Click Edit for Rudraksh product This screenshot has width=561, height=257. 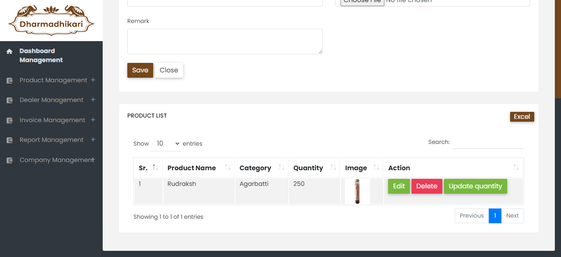(399, 186)
